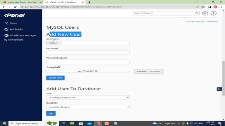Open the Windows Start menu

4,123
